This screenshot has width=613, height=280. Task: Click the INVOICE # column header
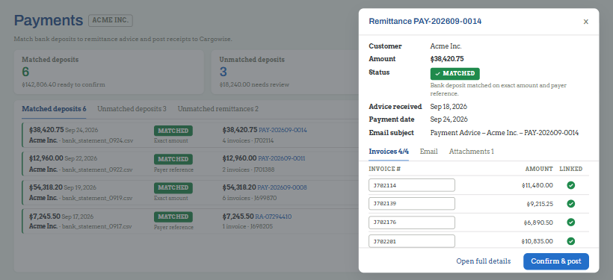385,169
